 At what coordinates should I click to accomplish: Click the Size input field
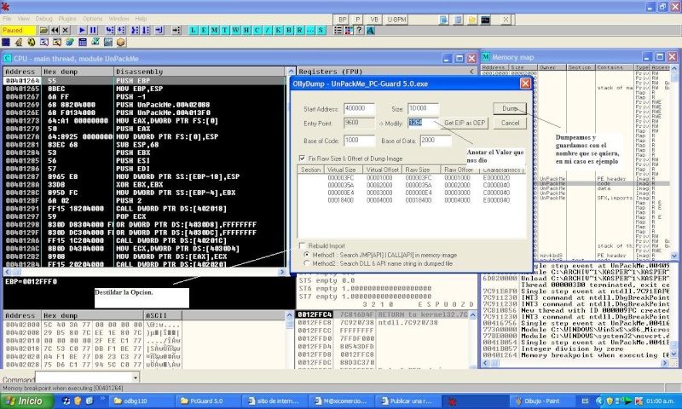(423, 109)
